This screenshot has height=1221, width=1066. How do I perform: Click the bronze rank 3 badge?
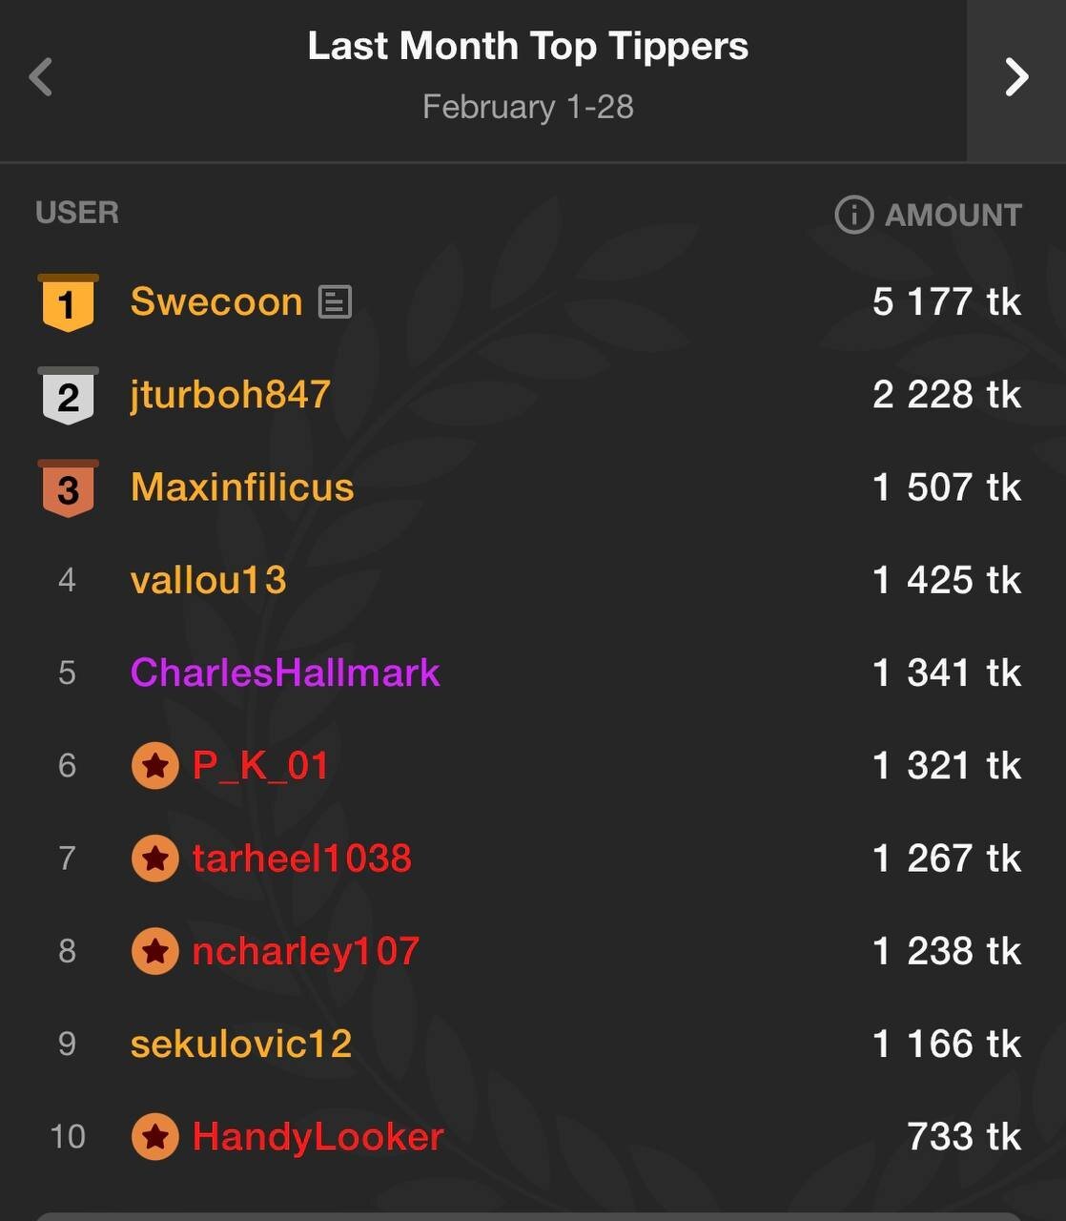point(68,488)
